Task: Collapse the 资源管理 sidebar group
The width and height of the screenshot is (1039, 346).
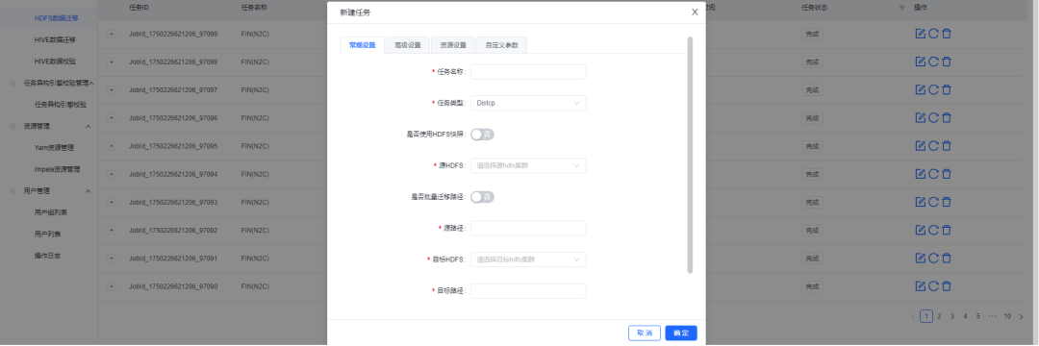Action: [x=89, y=126]
